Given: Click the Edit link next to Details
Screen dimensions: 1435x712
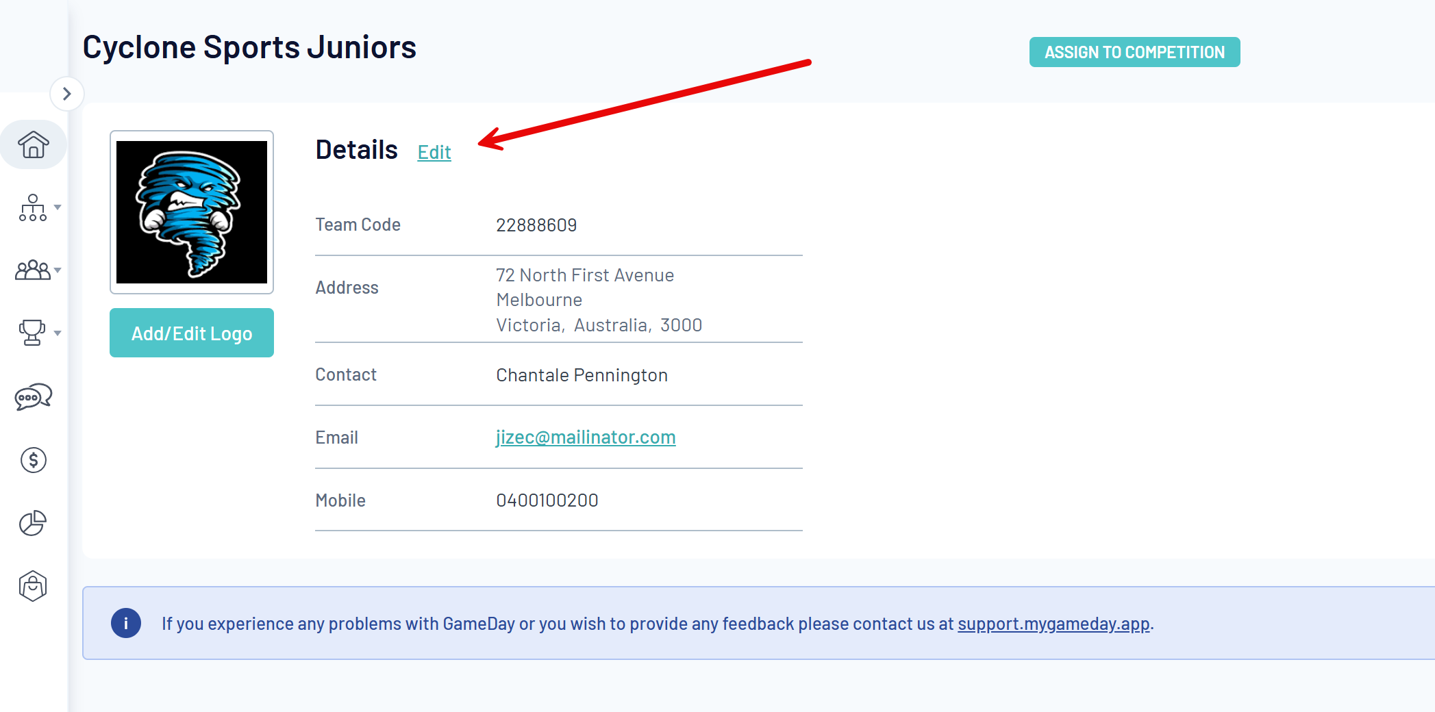Looking at the screenshot, I should coord(434,152).
